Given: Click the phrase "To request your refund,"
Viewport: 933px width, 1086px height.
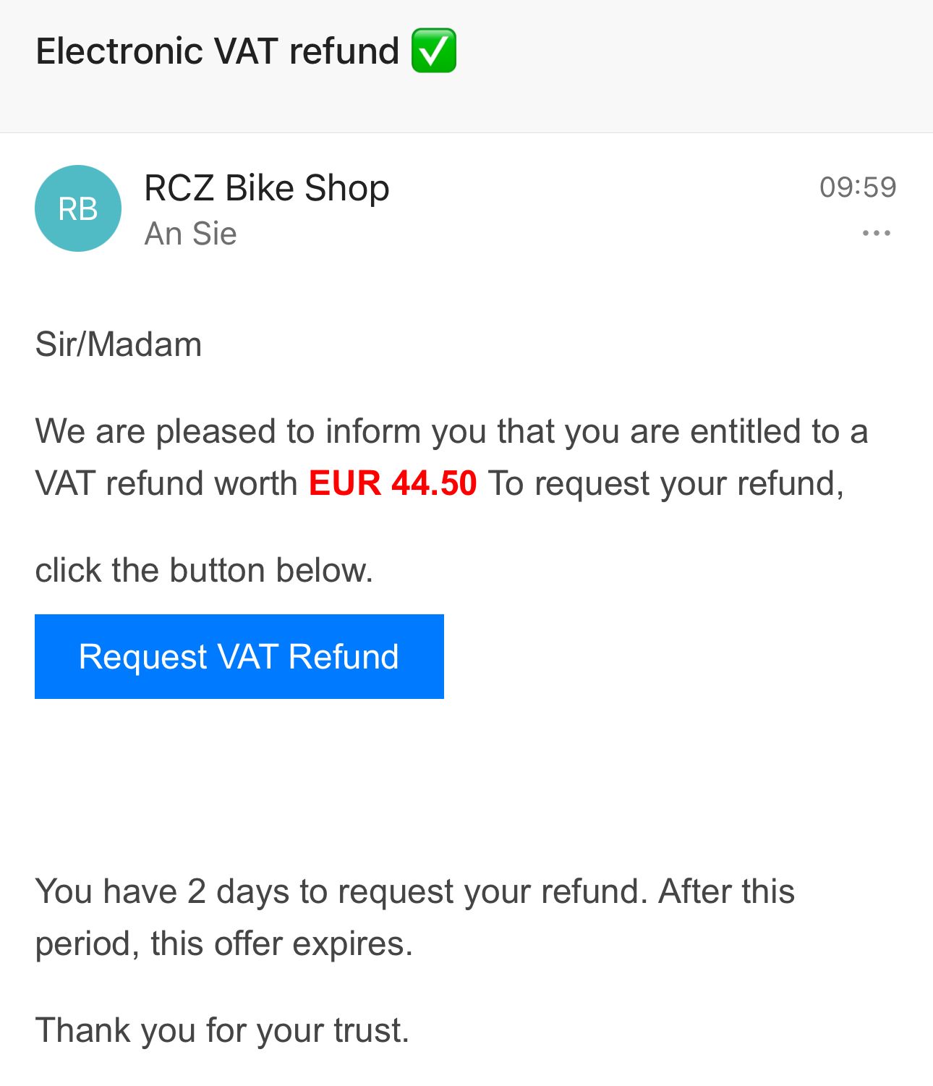Looking at the screenshot, I should point(666,483).
